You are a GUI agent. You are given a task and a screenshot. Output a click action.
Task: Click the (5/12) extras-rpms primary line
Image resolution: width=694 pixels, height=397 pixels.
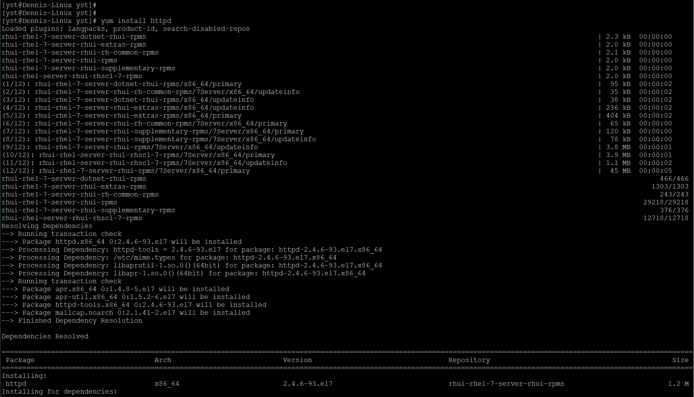tap(122, 115)
